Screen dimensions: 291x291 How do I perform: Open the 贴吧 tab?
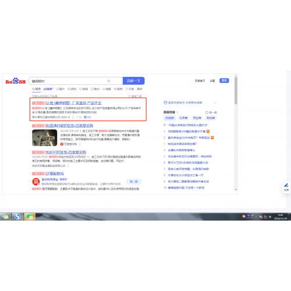pyautogui.click(x=118, y=89)
